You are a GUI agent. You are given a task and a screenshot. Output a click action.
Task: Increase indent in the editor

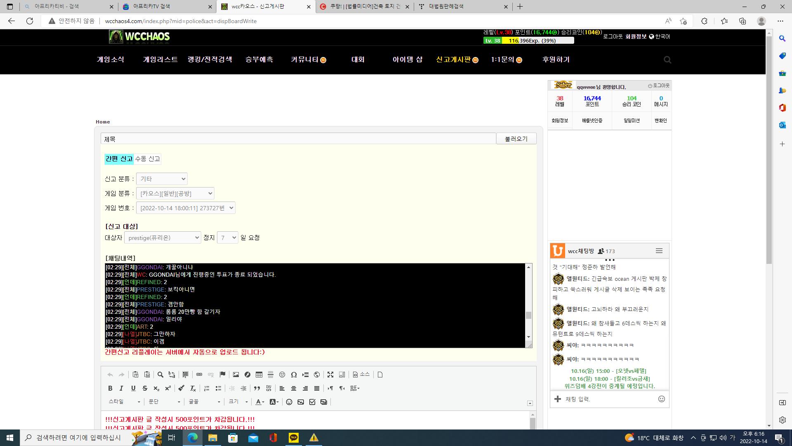pos(243,388)
